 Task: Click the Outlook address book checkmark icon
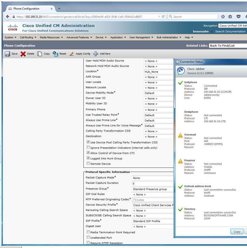pos(180,187)
